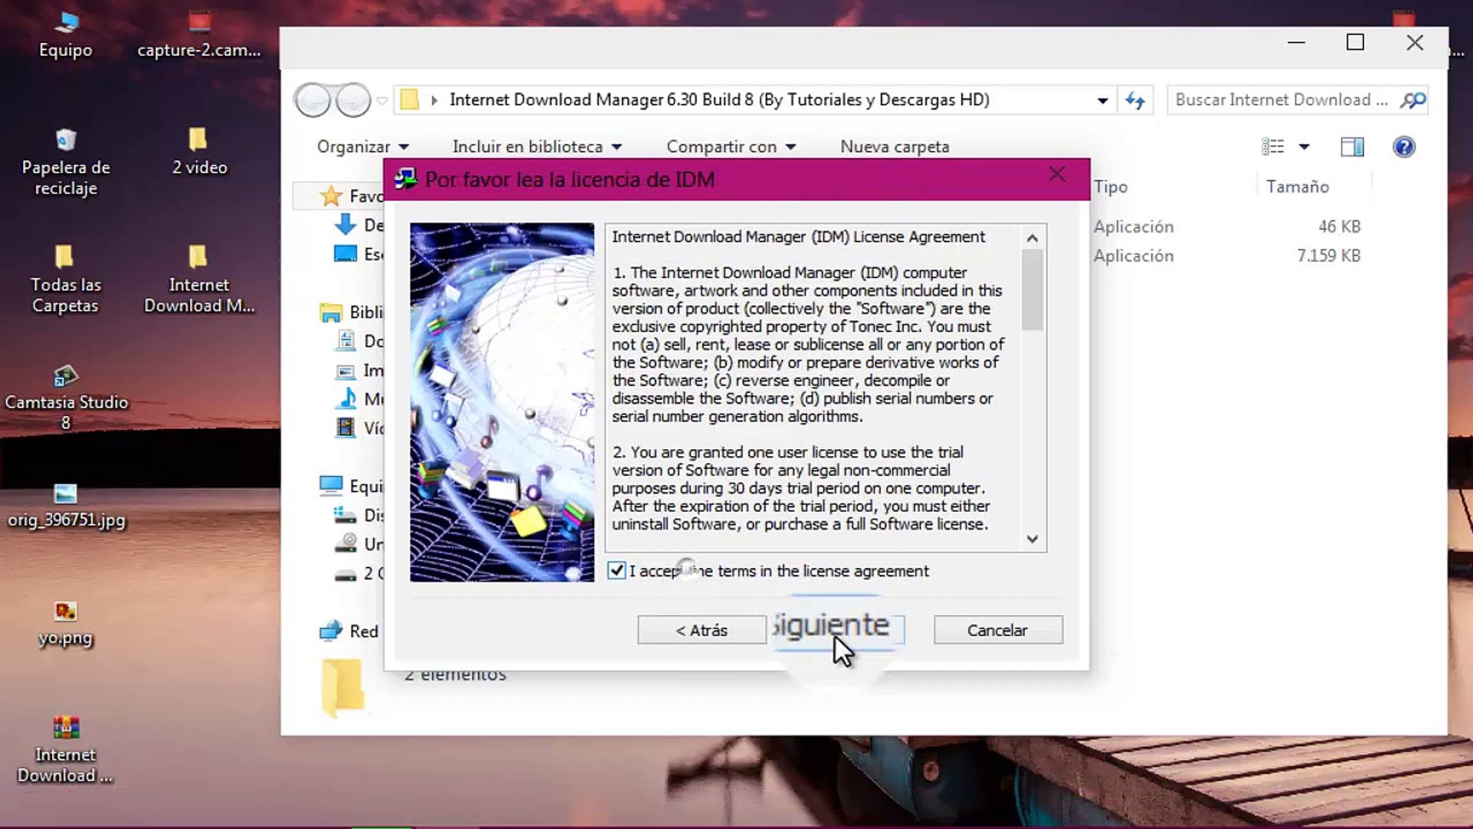Image resolution: width=1473 pixels, height=829 pixels.
Task: Select Internet Download WinRAR archive icon
Action: pyautogui.click(x=65, y=750)
